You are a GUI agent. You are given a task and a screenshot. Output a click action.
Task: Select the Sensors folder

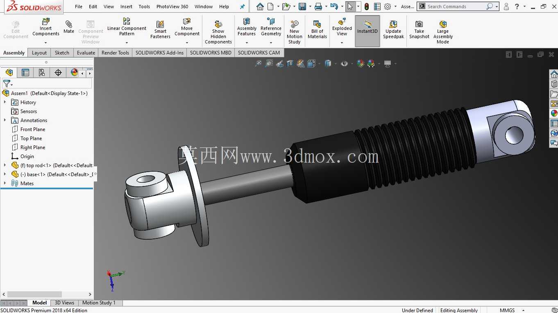(28, 111)
